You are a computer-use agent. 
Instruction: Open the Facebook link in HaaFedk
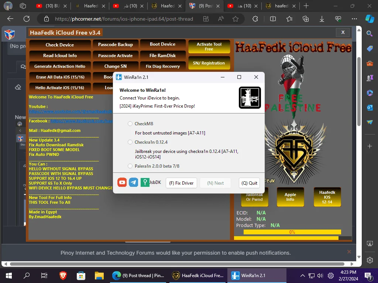pos(82,121)
